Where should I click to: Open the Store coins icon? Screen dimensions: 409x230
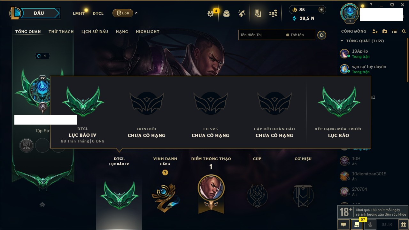[273, 13]
